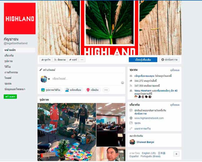Image resolution: width=202 pixels, height=162 pixels.
Task: Open www.highlandnetwork.com website link
Action: [149, 118]
